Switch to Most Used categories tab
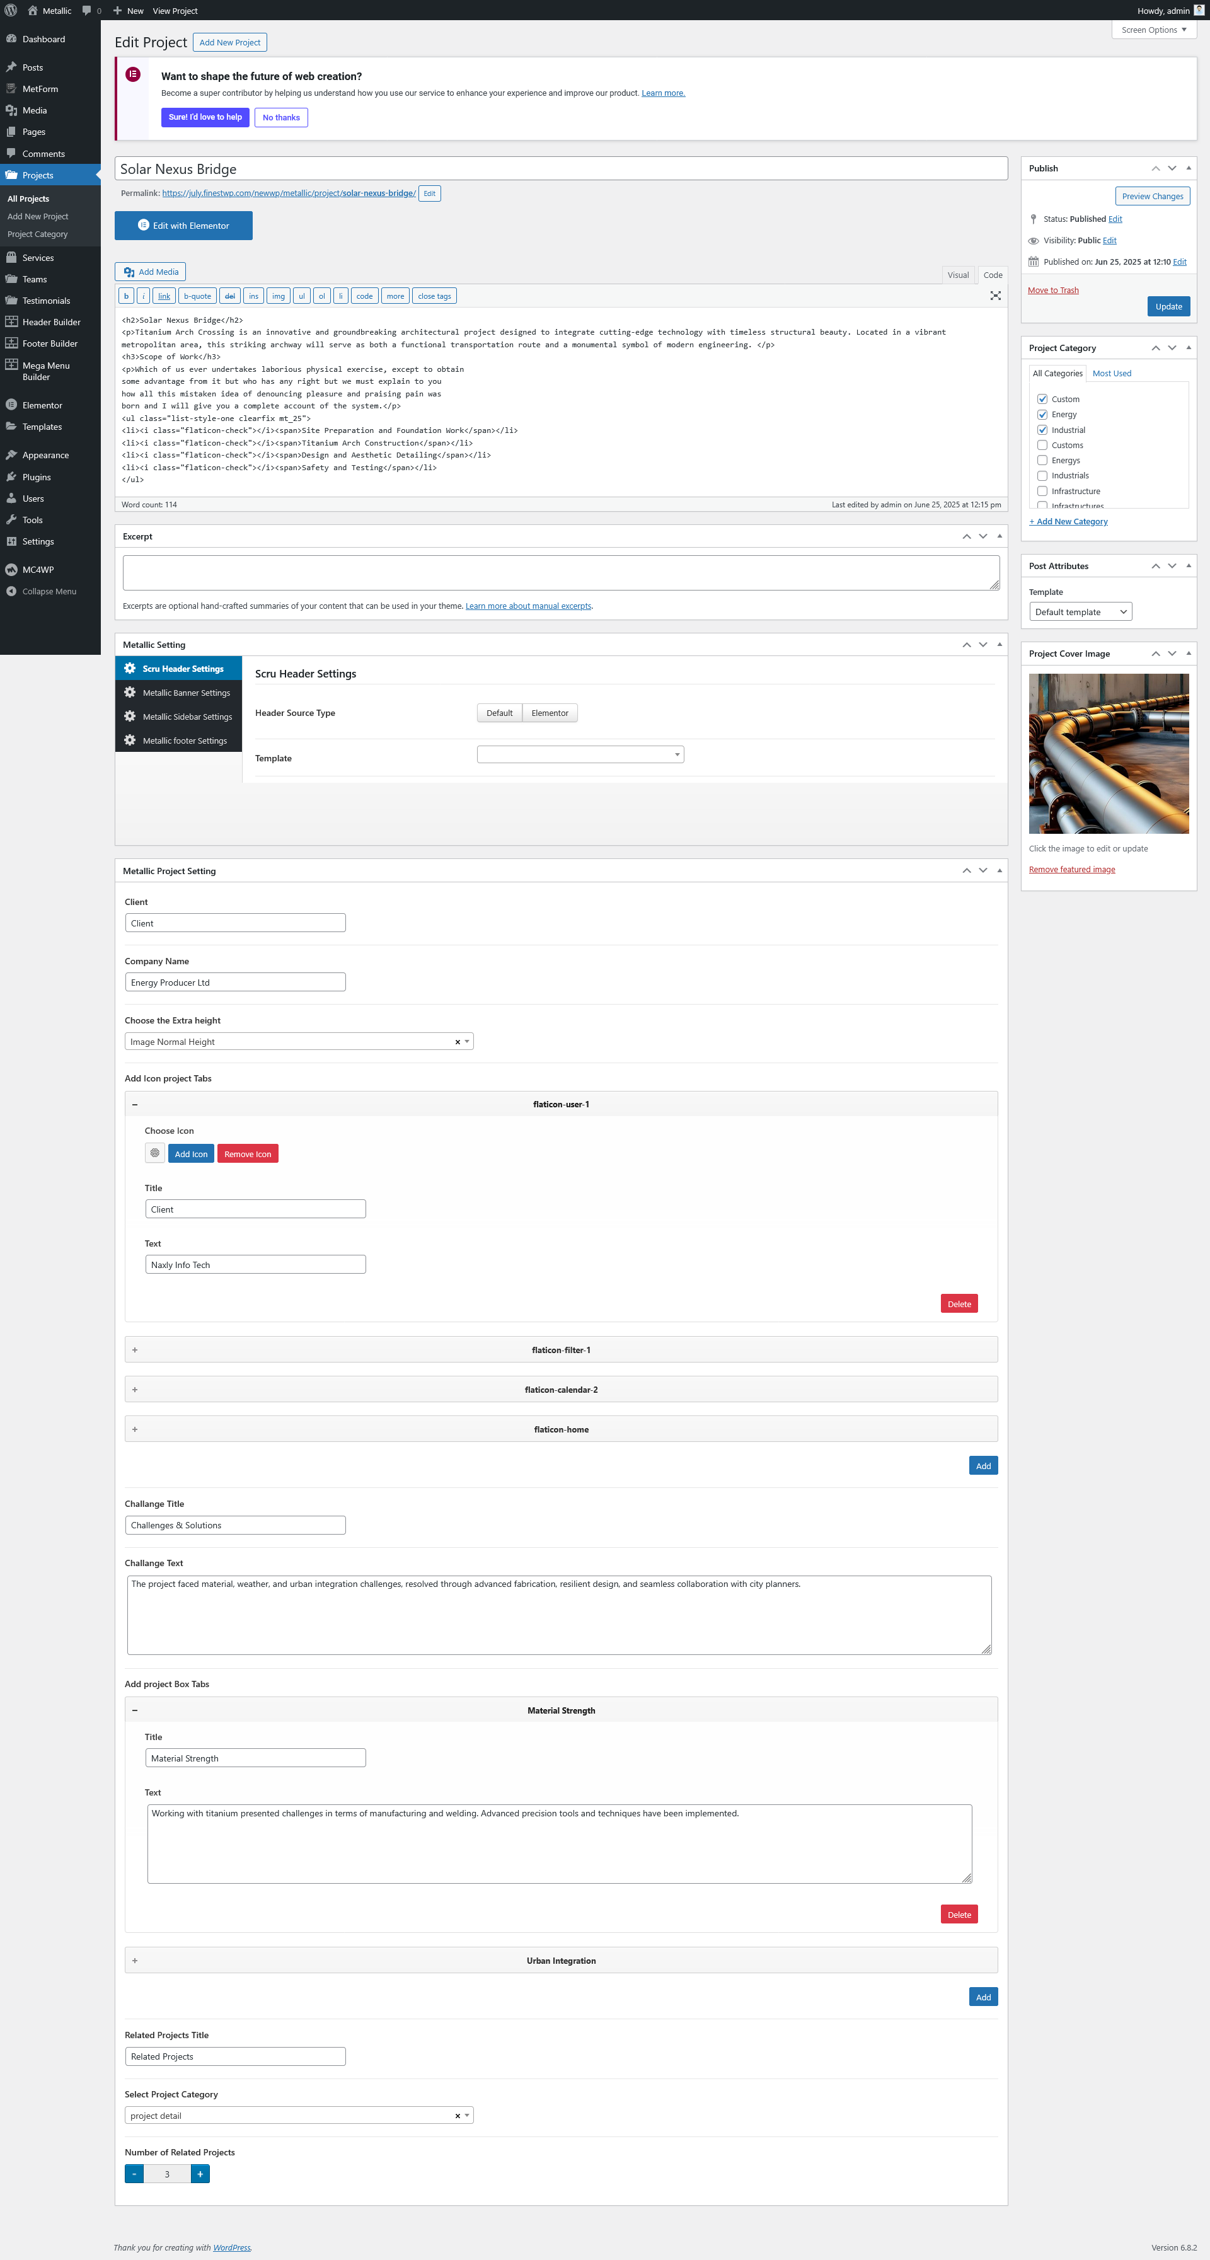The height and width of the screenshot is (2260, 1210). pyautogui.click(x=1111, y=374)
